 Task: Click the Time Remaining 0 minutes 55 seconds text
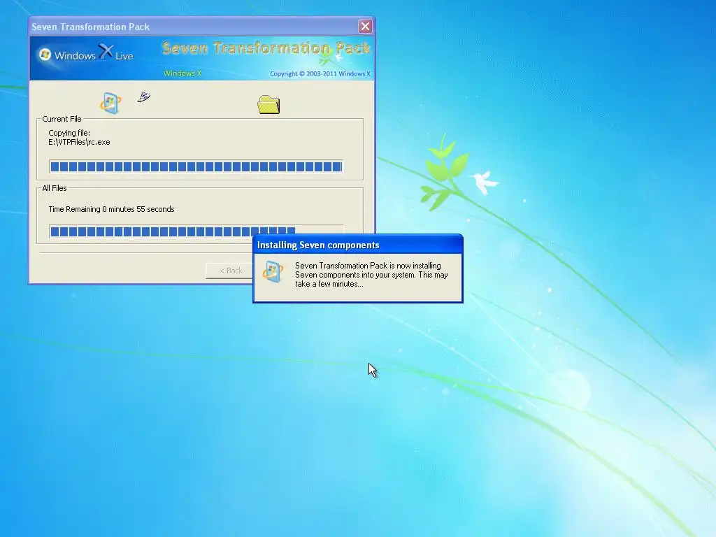coord(111,209)
